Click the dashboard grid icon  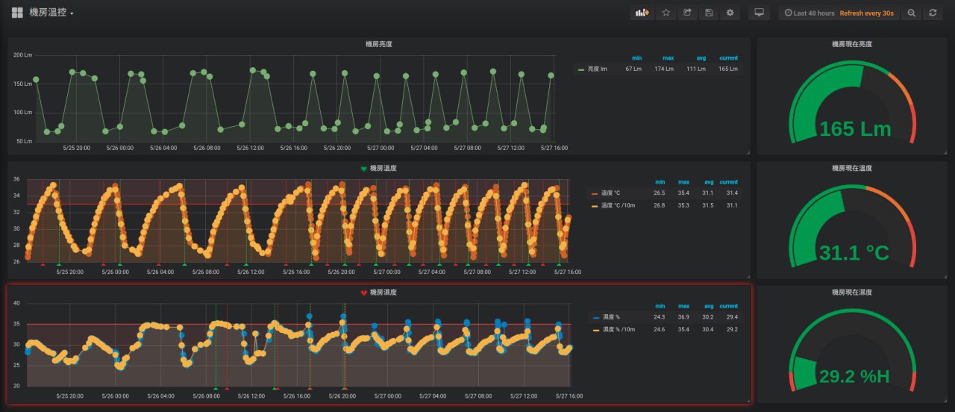click(x=17, y=13)
